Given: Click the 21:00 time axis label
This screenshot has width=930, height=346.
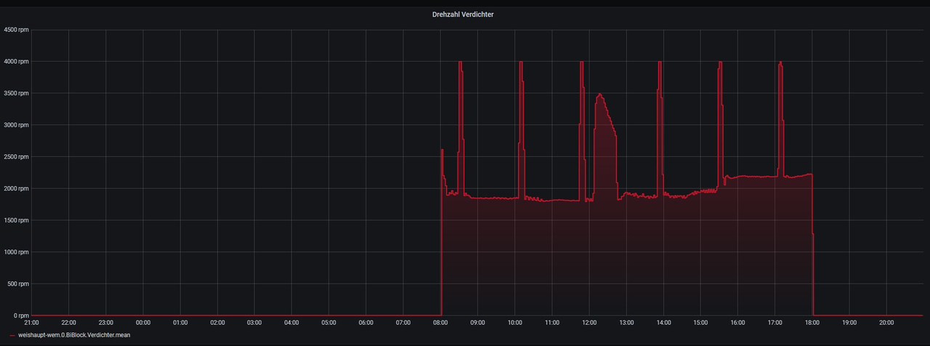Looking at the screenshot, I should [x=32, y=322].
